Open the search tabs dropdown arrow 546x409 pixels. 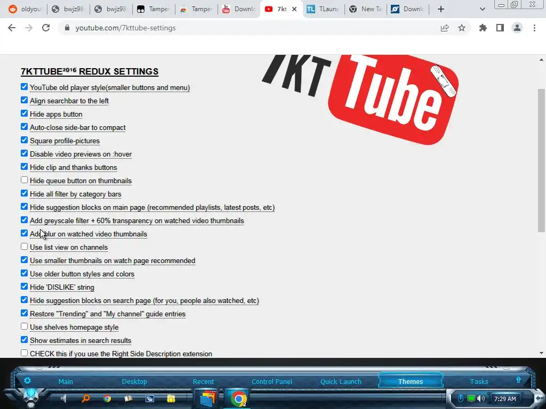[x=482, y=9]
